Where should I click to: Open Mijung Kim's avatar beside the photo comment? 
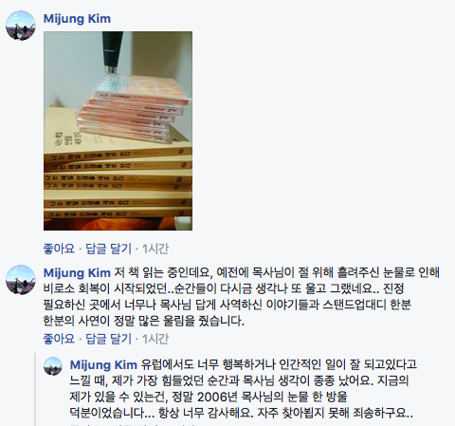click(x=21, y=26)
